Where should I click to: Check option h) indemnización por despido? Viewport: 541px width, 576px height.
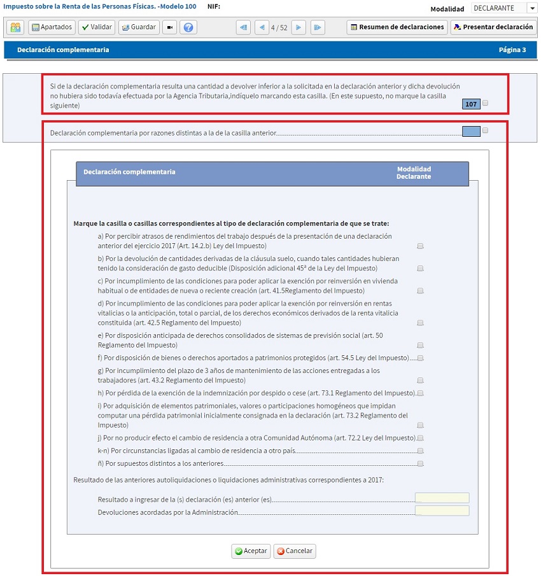[421, 393]
